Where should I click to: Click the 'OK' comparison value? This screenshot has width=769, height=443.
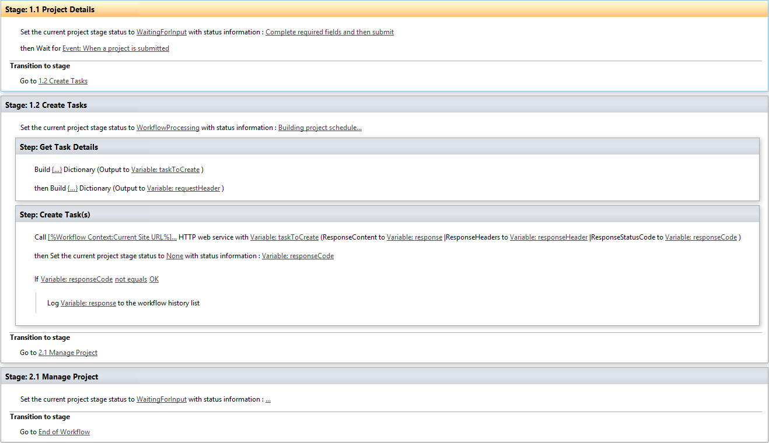click(x=154, y=279)
